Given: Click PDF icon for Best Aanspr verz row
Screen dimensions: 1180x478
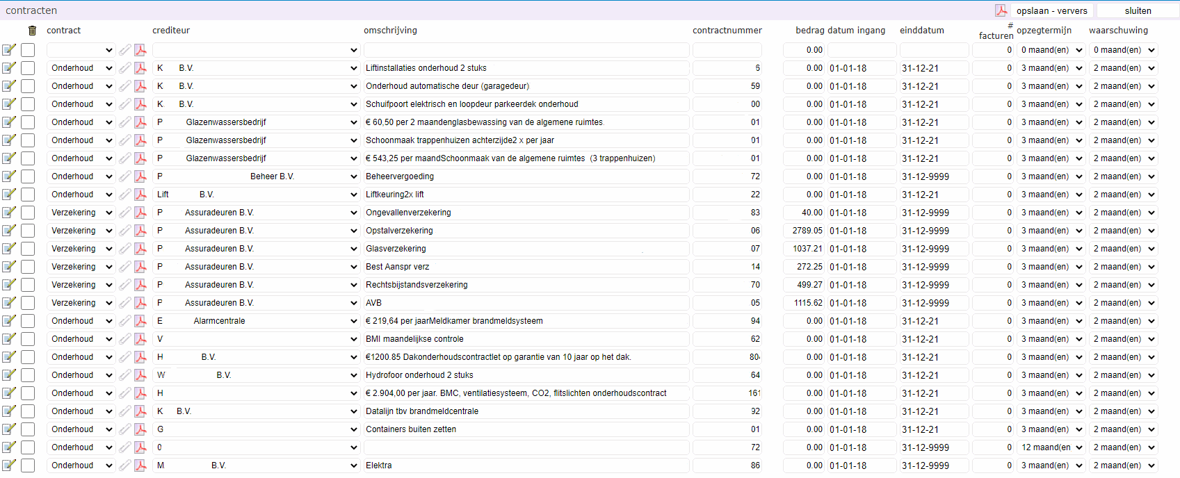Looking at the screenshot, I should (x=140, y=267).
